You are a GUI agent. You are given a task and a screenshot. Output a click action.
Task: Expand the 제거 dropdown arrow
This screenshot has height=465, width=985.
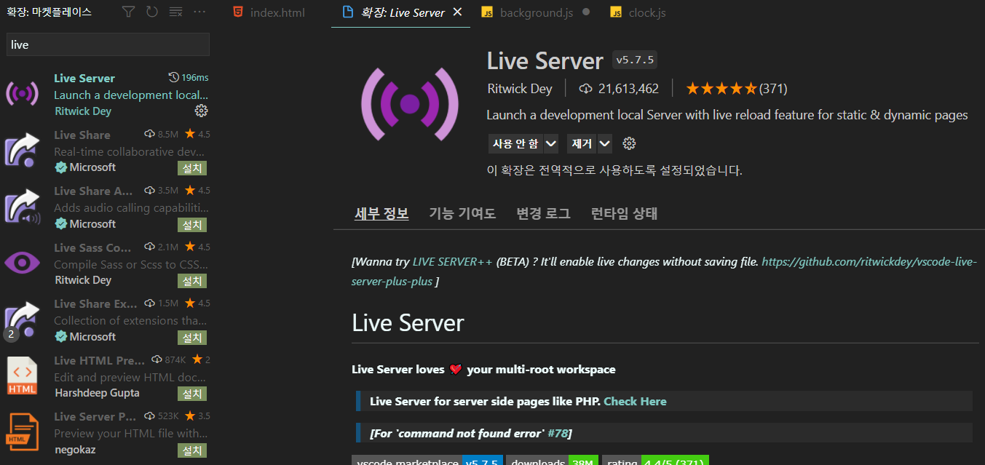tap(605, 143)
